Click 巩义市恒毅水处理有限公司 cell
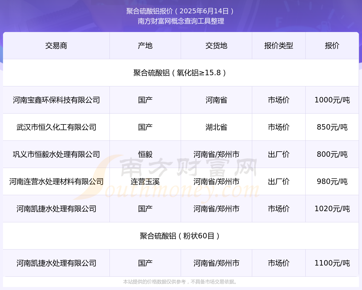Image resolution: width=362 pixels, height=290 pixels. tap(56, 154)
